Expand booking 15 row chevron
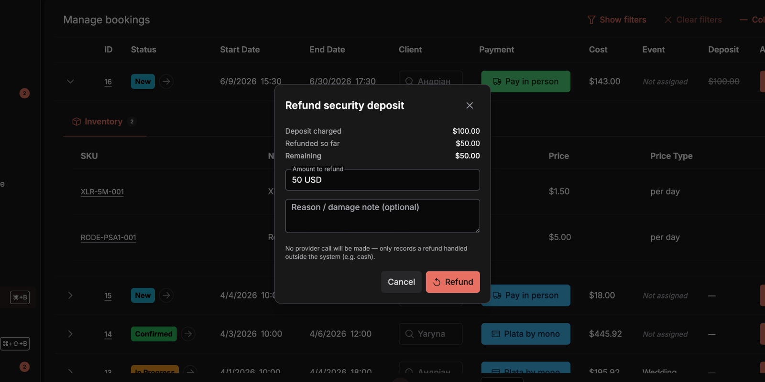Image resolution: width=765 pixels, height=382 pixels. click(70, 296)
